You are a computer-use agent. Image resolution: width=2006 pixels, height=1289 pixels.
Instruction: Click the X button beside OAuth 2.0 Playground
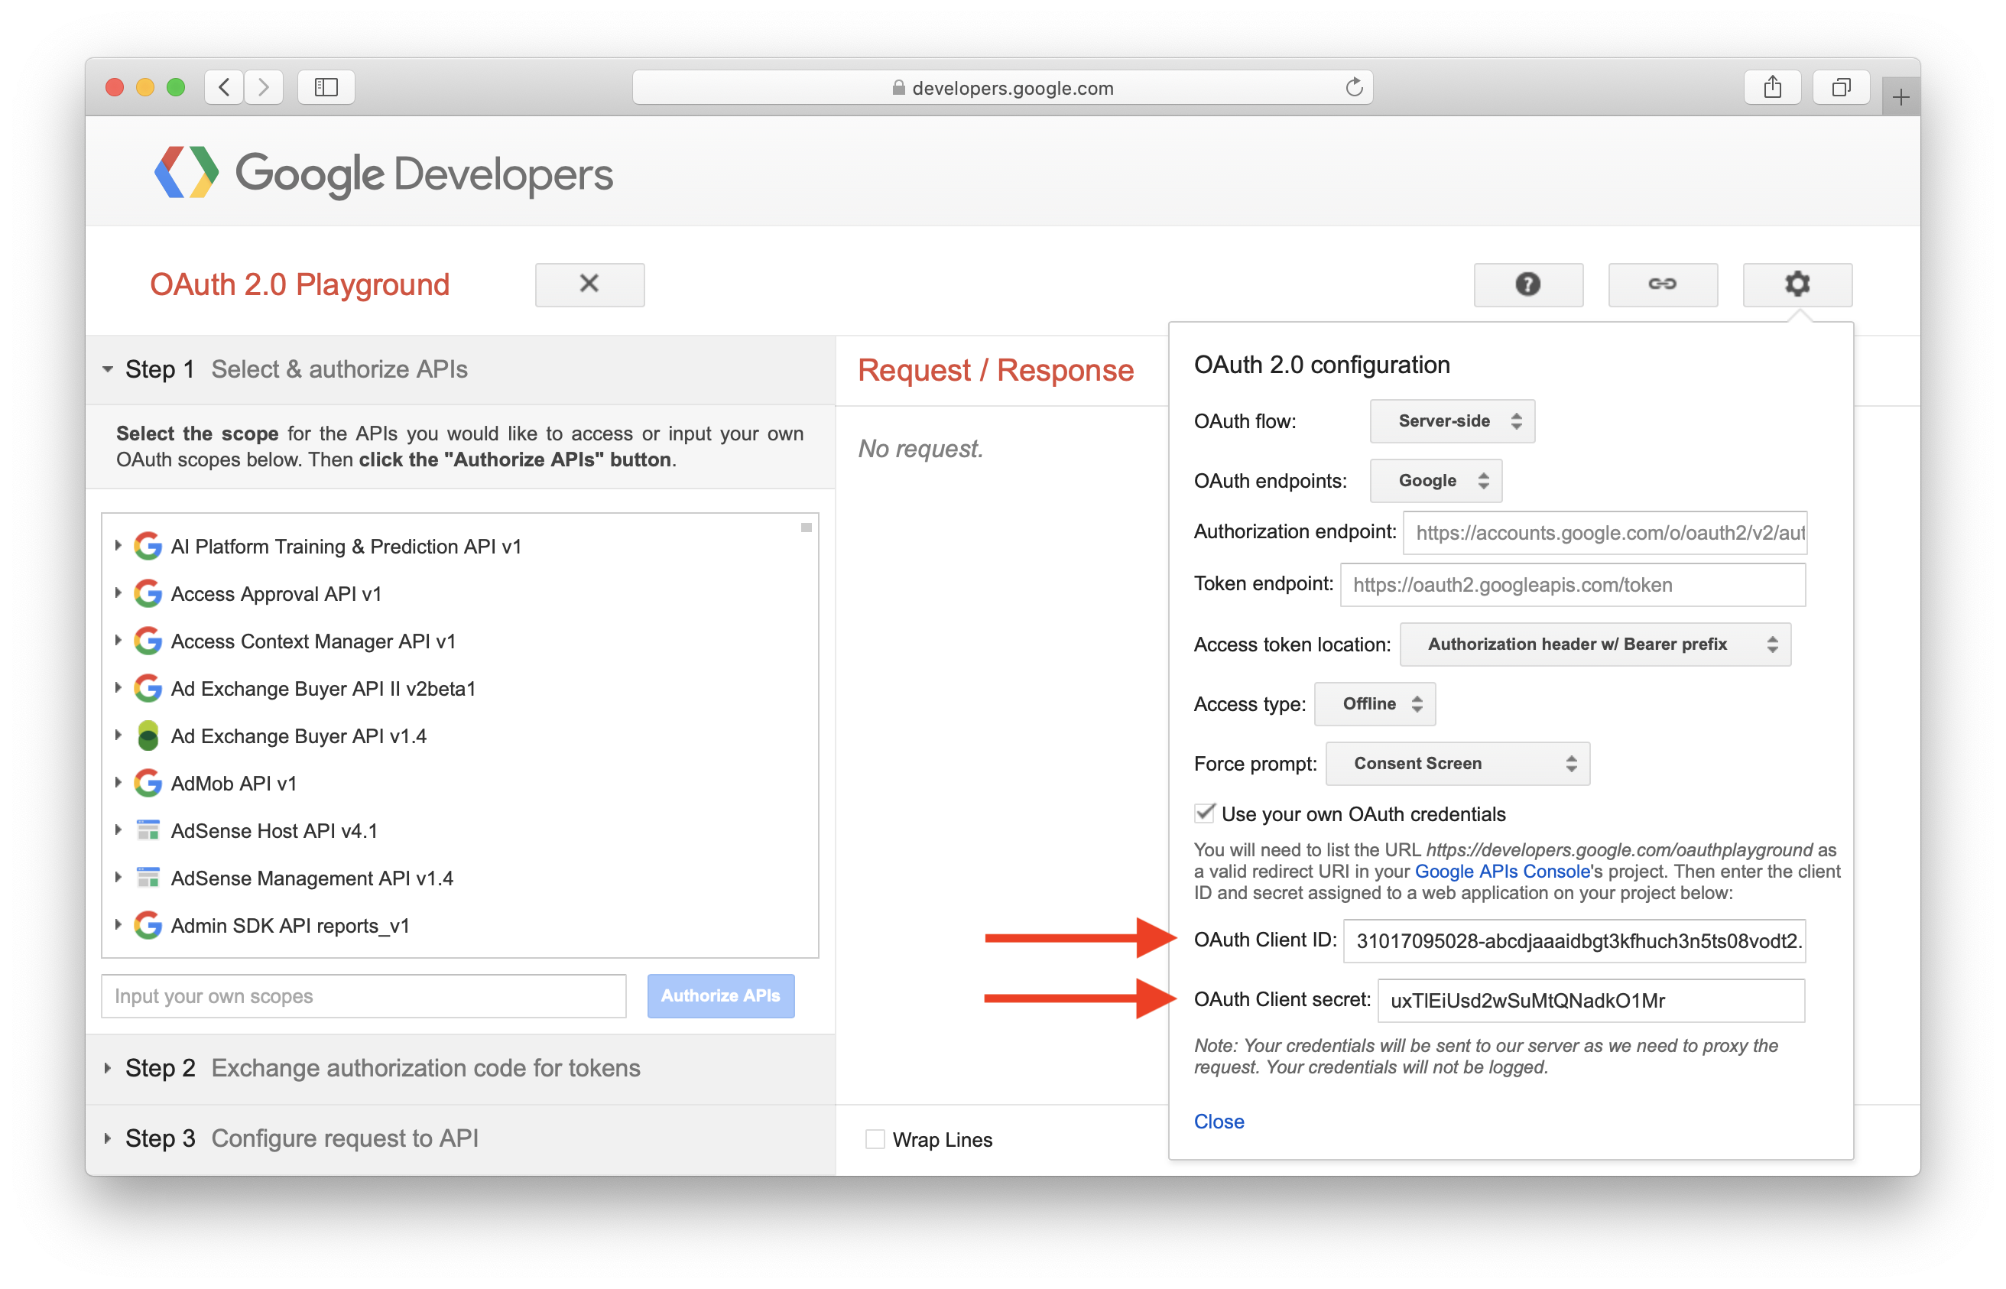click(x=590, y=284)
